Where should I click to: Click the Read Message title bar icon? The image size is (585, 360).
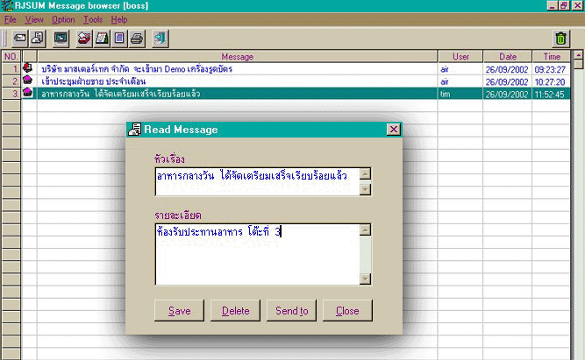click(x=134, y=130)
